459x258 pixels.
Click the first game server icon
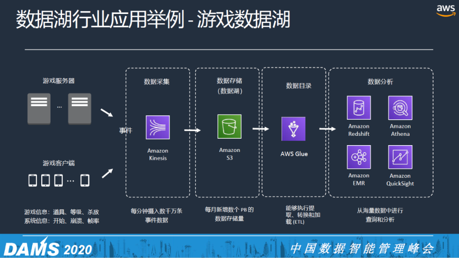point(39,109)
